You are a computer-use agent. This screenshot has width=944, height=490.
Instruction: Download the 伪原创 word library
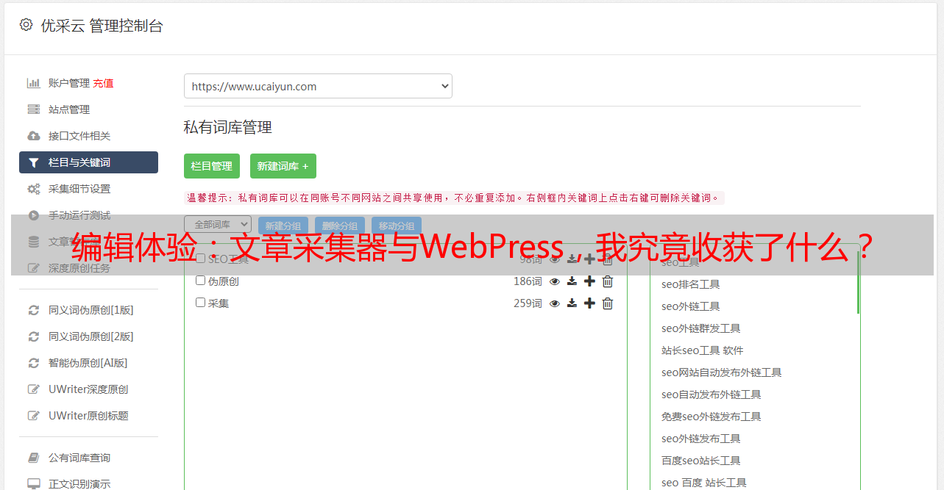pyautogui.click(x=572, y=281)
